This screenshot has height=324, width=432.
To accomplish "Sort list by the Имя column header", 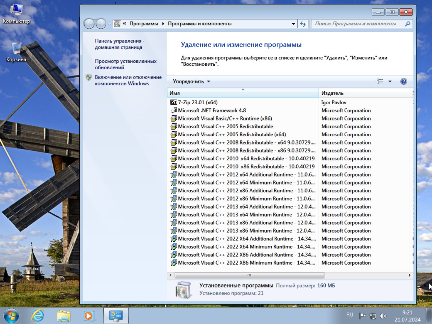I will point(243,93).
